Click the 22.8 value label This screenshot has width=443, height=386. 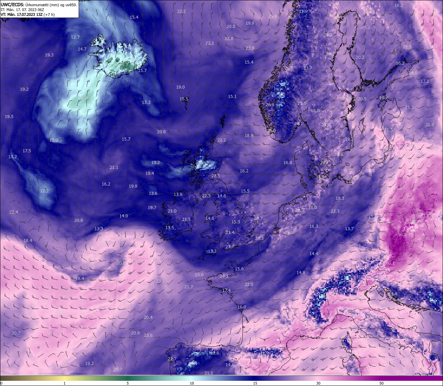(229, 39)
